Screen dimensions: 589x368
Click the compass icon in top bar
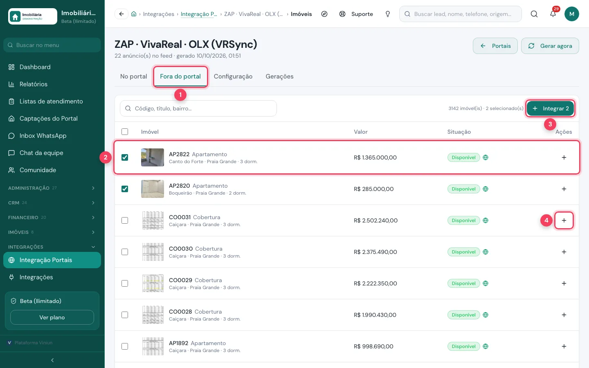click(x=324, y=14)
